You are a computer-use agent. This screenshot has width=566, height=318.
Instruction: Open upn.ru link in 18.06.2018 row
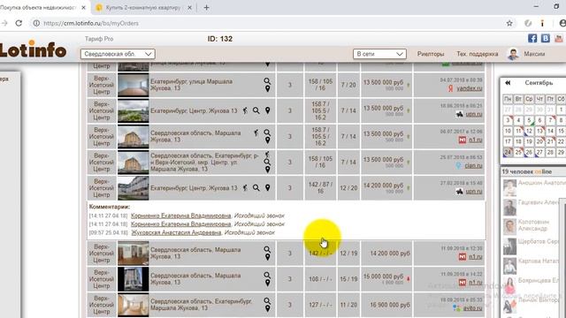point(474,114)
